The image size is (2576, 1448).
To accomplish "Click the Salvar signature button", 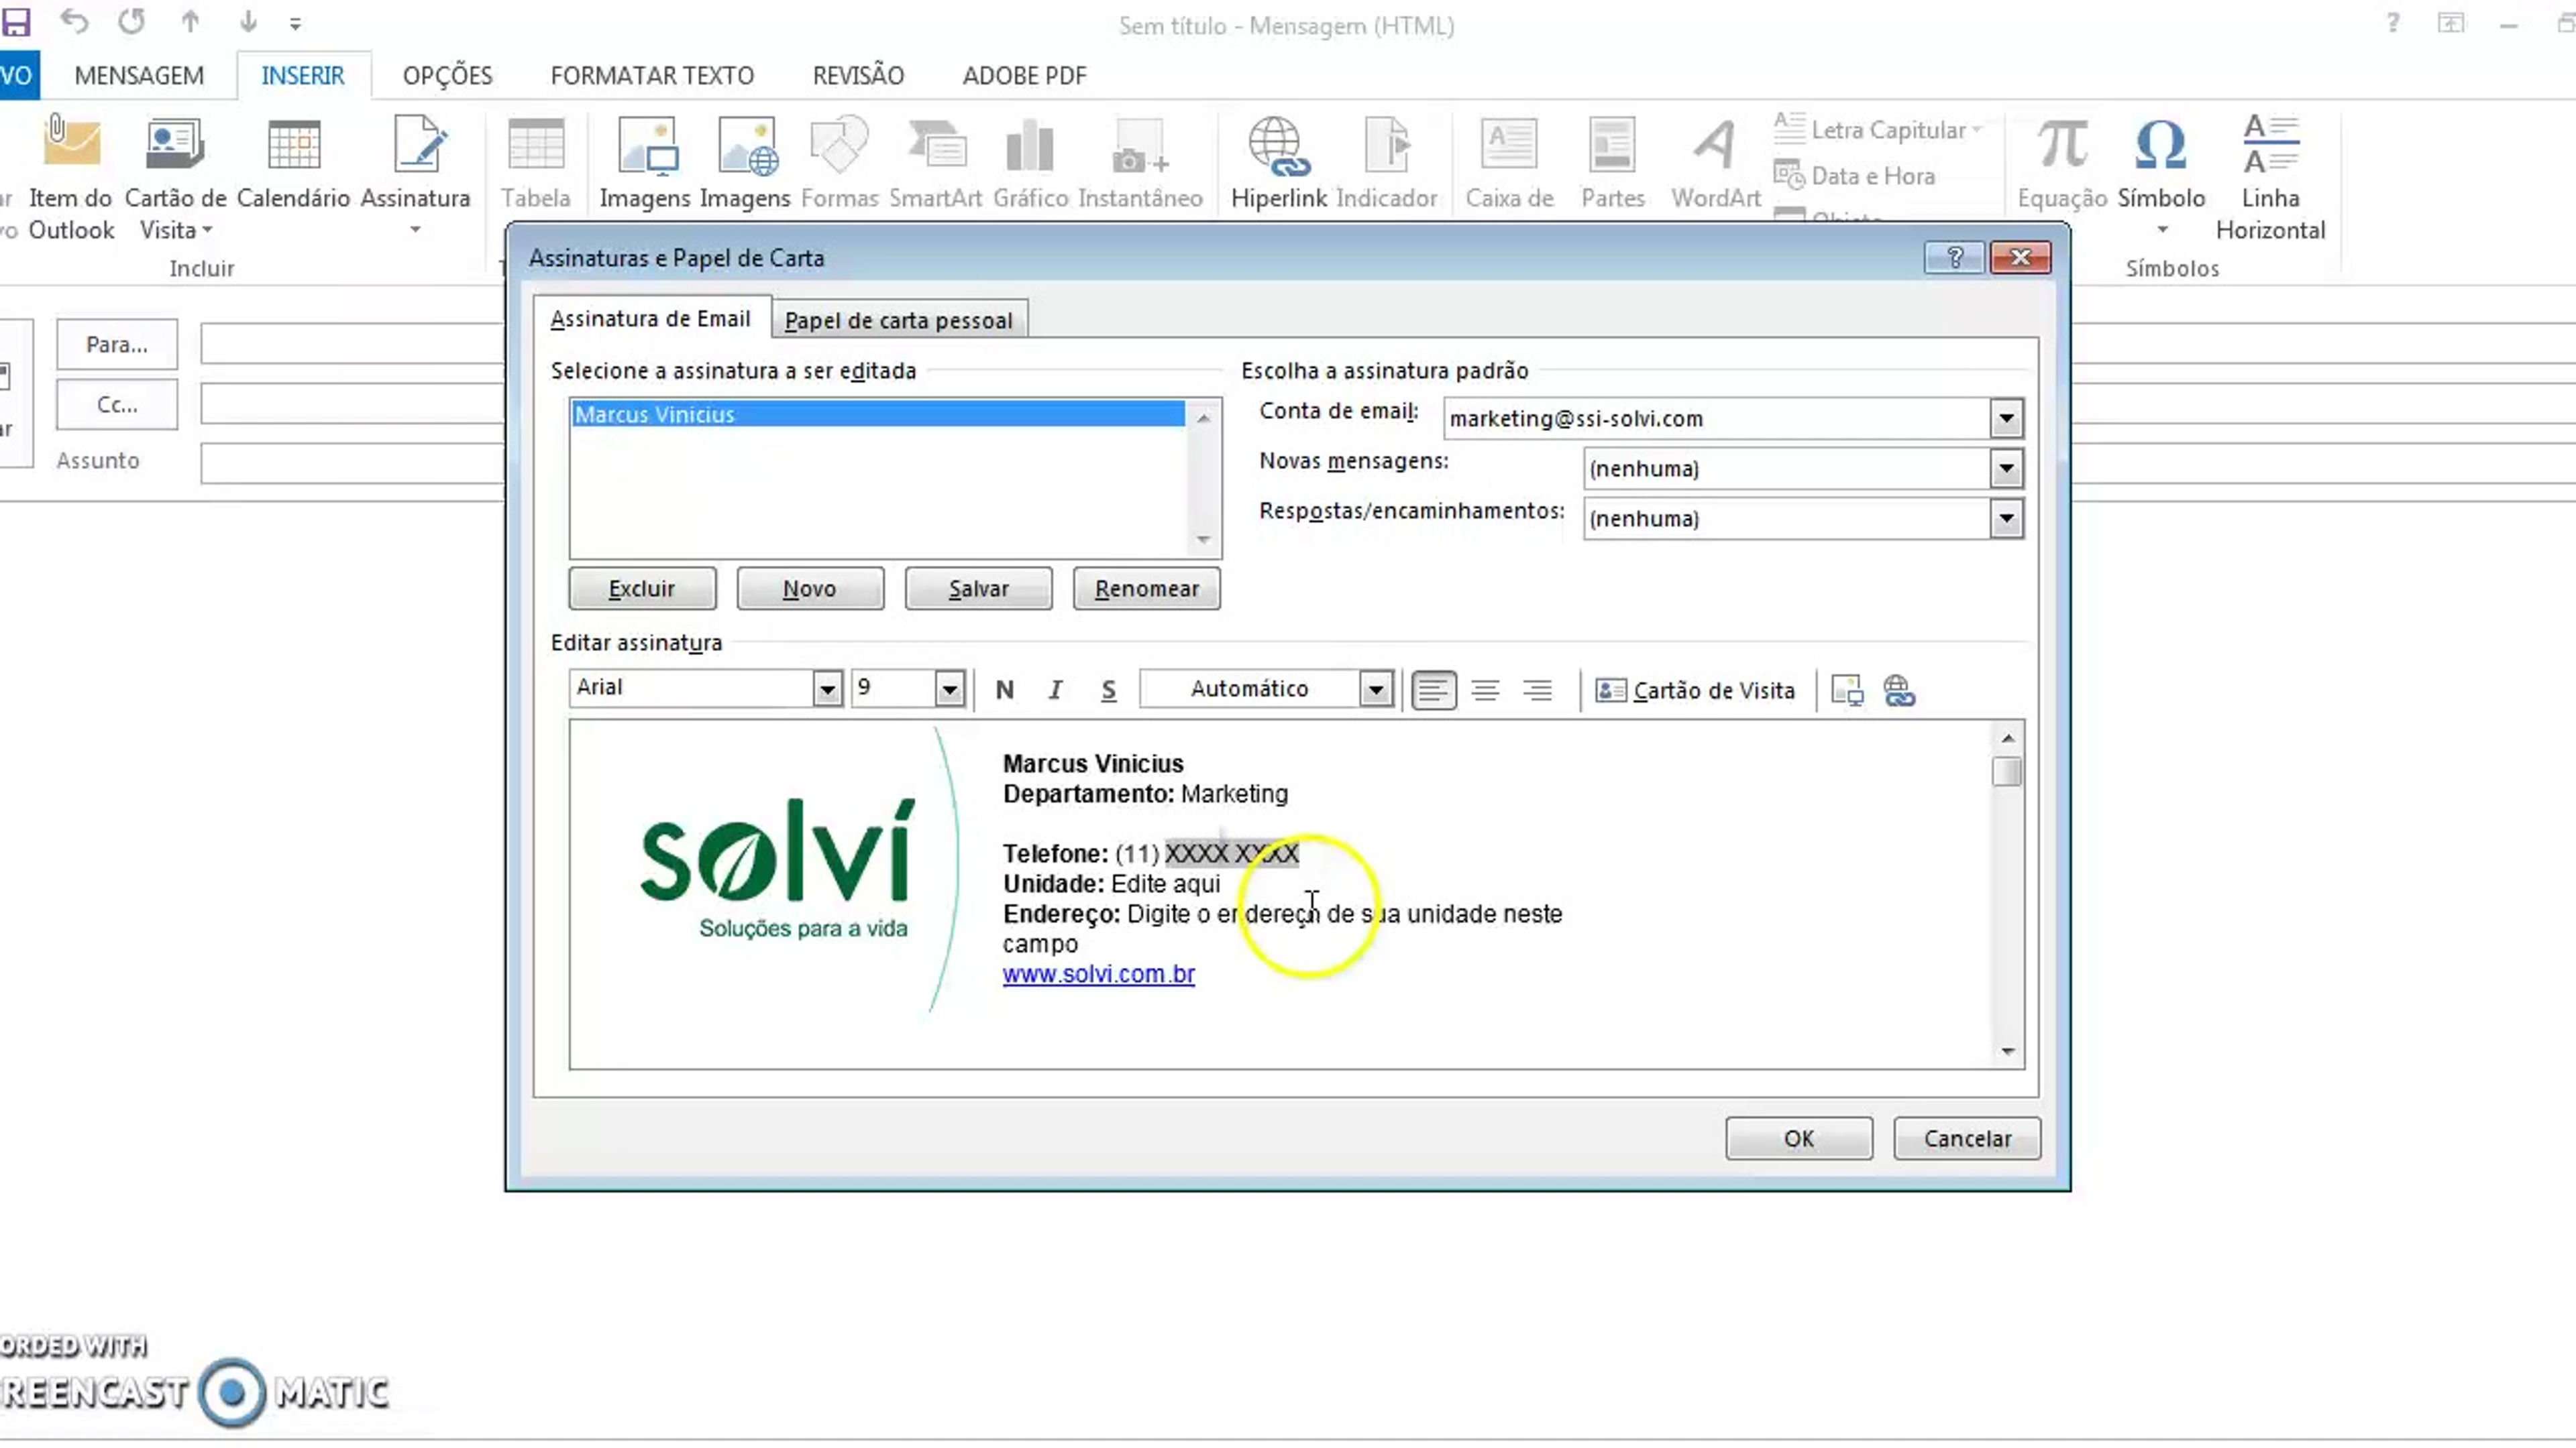I will [978, 589].
